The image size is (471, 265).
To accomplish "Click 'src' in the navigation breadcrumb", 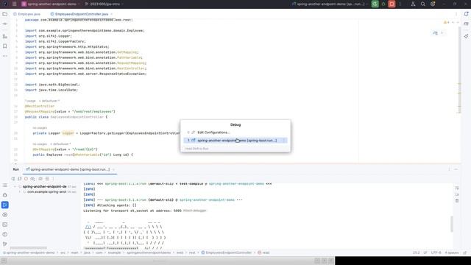I will [63, 252].
